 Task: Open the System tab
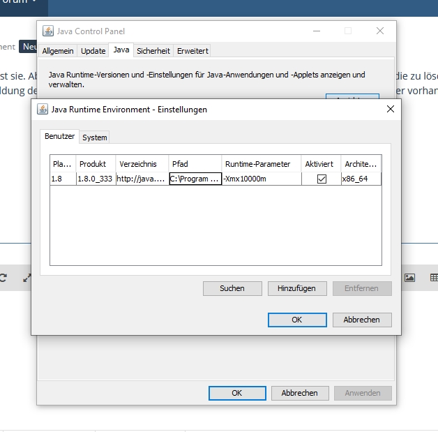94,137
